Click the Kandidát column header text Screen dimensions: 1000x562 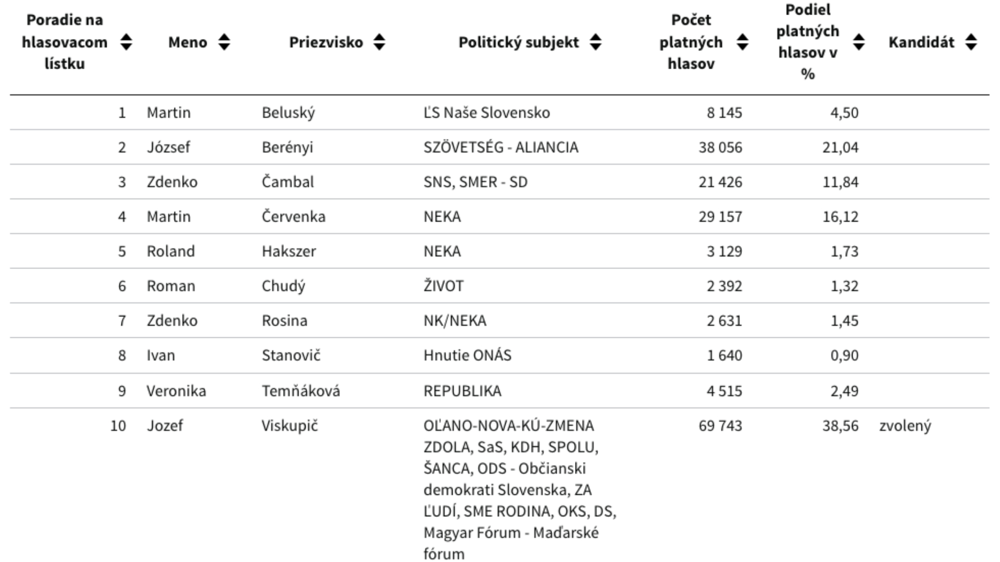[x=921, y=42]
